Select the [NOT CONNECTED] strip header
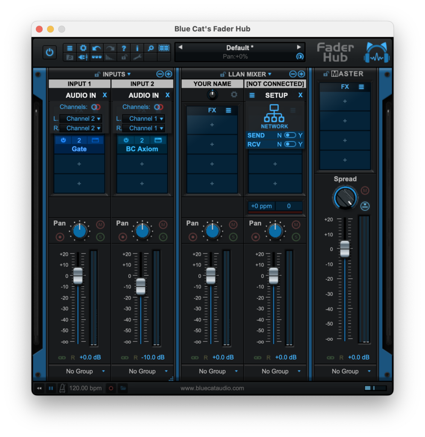The width and height of the screenshot is (425, 437). point(275,84)
